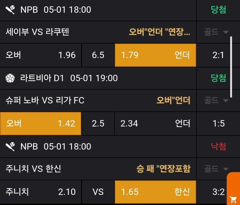Pick 주니치 at 2.10 odds

[x=41, y=192]
